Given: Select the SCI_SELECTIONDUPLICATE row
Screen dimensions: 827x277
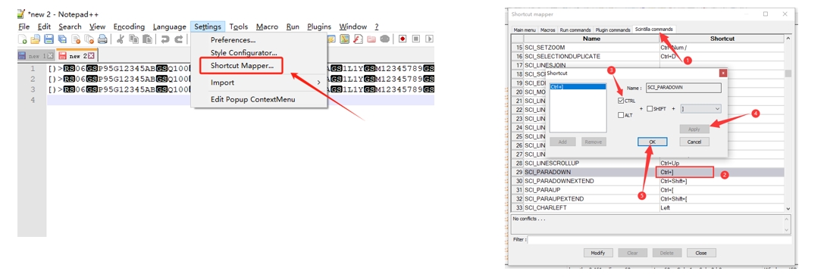Looking at the screenshot, I should 648,56.
